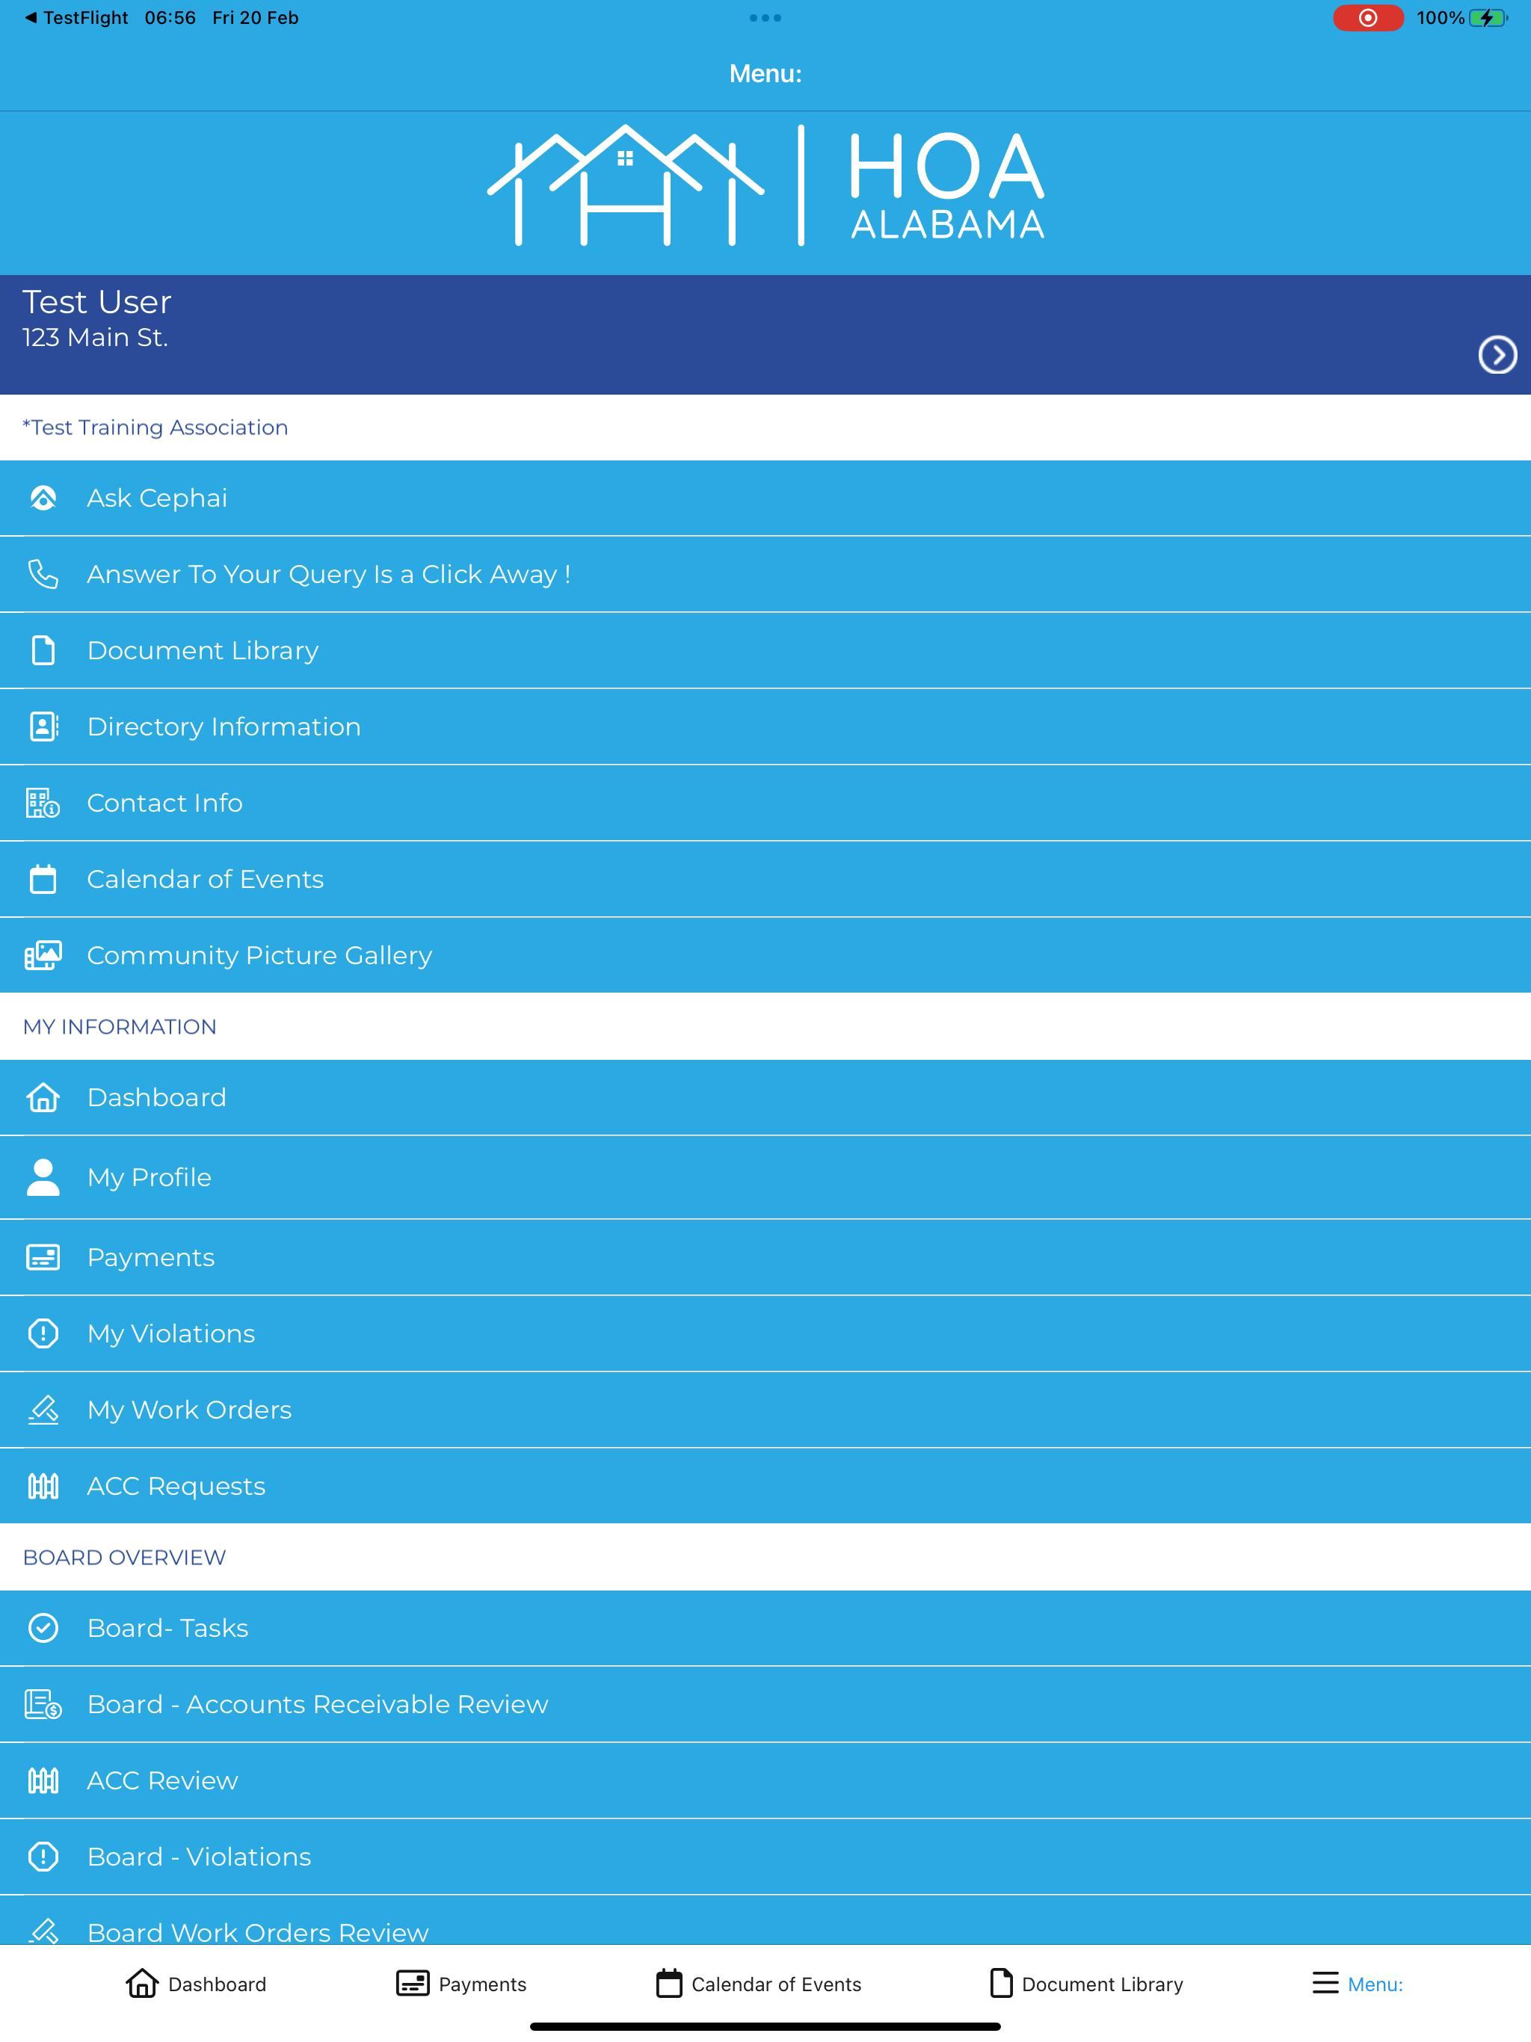
Task: Tap the *Test Training Association label
Action: [155, 428]
